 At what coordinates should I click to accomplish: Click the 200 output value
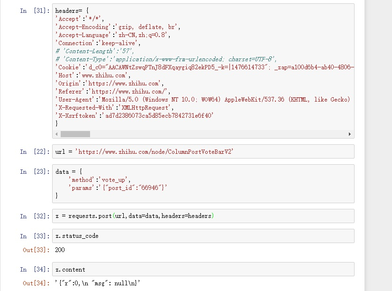coord(60,250)
